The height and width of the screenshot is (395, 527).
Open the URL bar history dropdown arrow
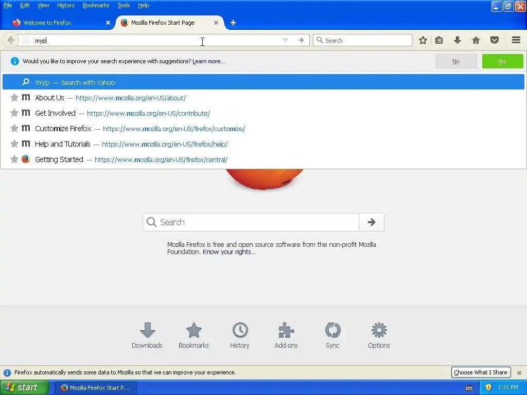(285, 40)
